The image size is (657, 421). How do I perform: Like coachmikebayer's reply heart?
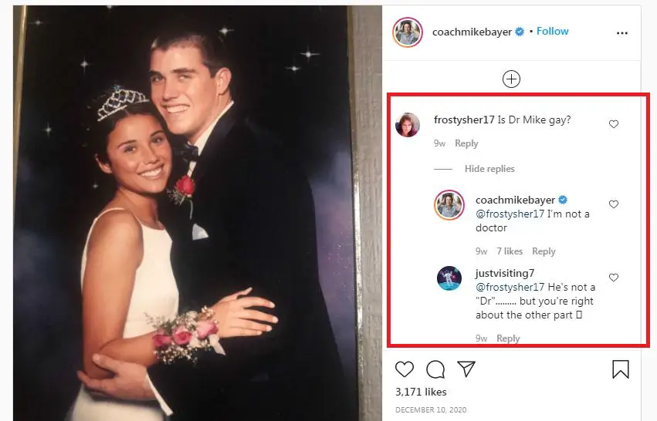click(614, 204)
